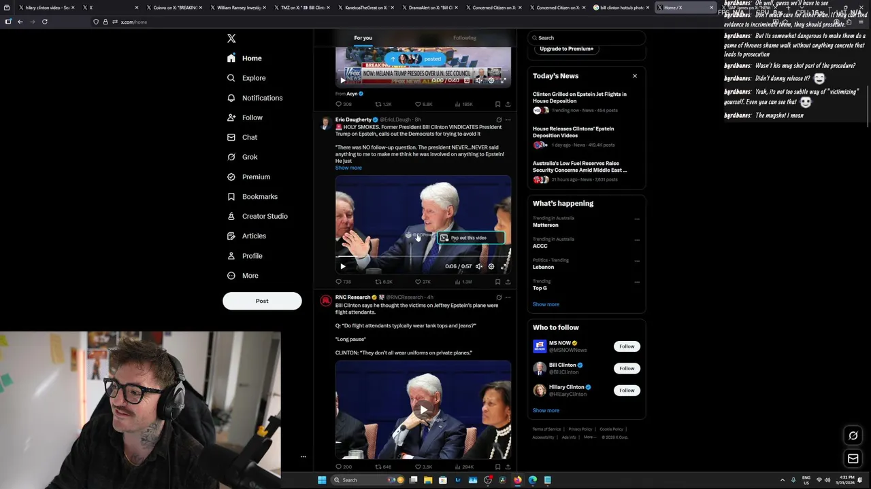Fullscreen the Fox News video
The width and height of the screenshot is (871, 489).
pos(504,80)
